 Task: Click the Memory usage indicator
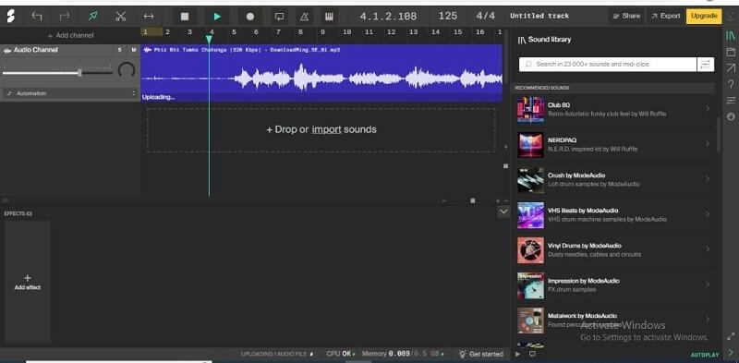coord(403,354)
